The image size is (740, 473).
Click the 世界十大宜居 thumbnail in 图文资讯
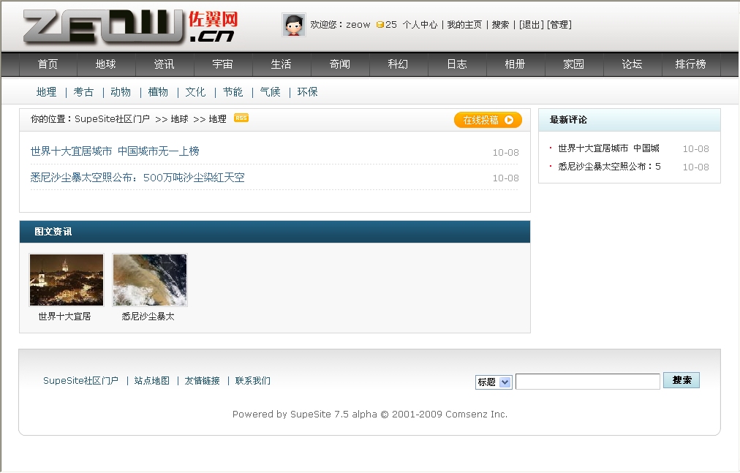[x=66, y=280]
